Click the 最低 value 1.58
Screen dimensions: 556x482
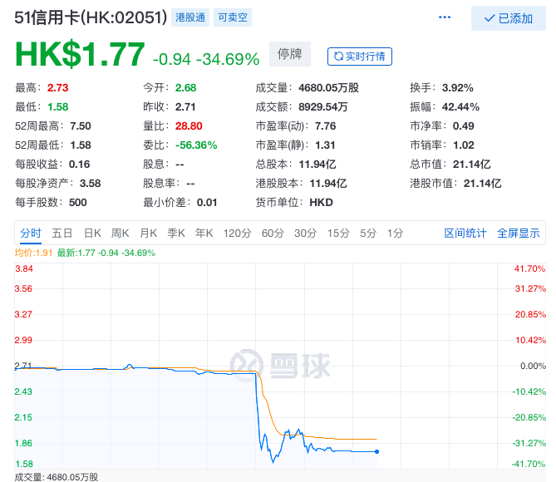click(x=58, y=106)
